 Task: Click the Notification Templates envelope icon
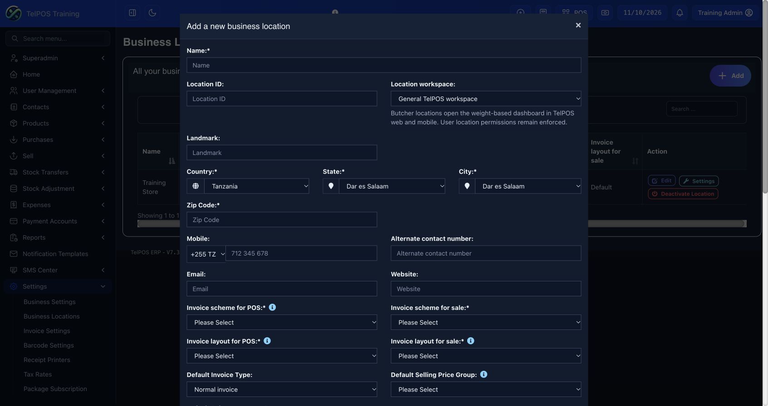click(14, 254)
